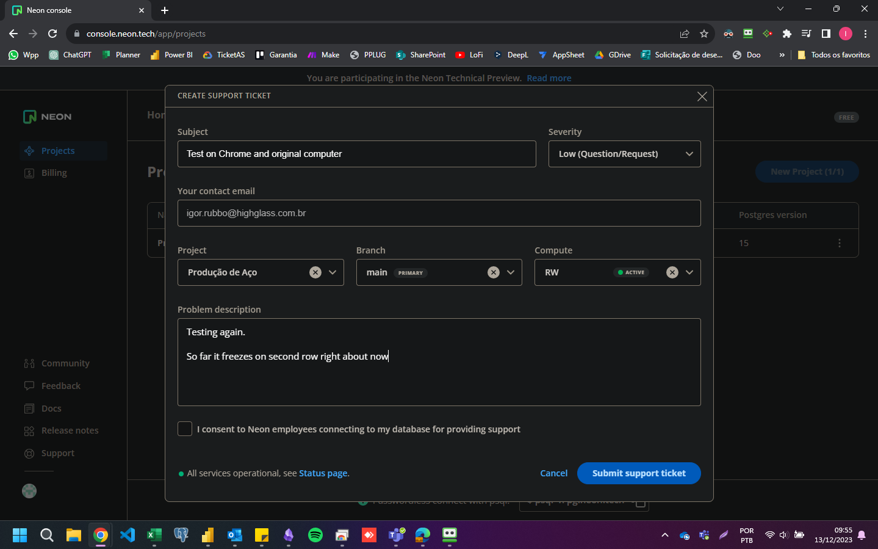The width and height of the screenshot is (878, 549).
Task: Open the Chrome three-dot menu
Action: [865, 34]
